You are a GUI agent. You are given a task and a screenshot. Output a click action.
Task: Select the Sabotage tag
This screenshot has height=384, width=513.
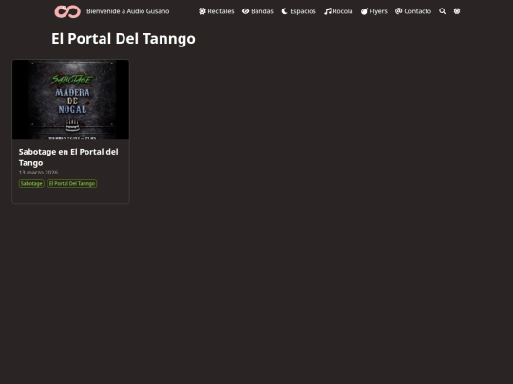[x=31, y=184]
